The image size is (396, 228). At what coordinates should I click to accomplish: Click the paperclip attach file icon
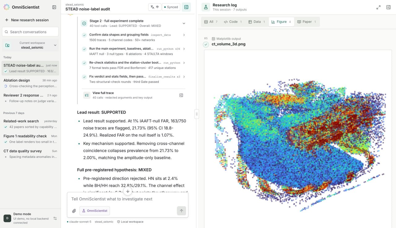pos(74,211)
